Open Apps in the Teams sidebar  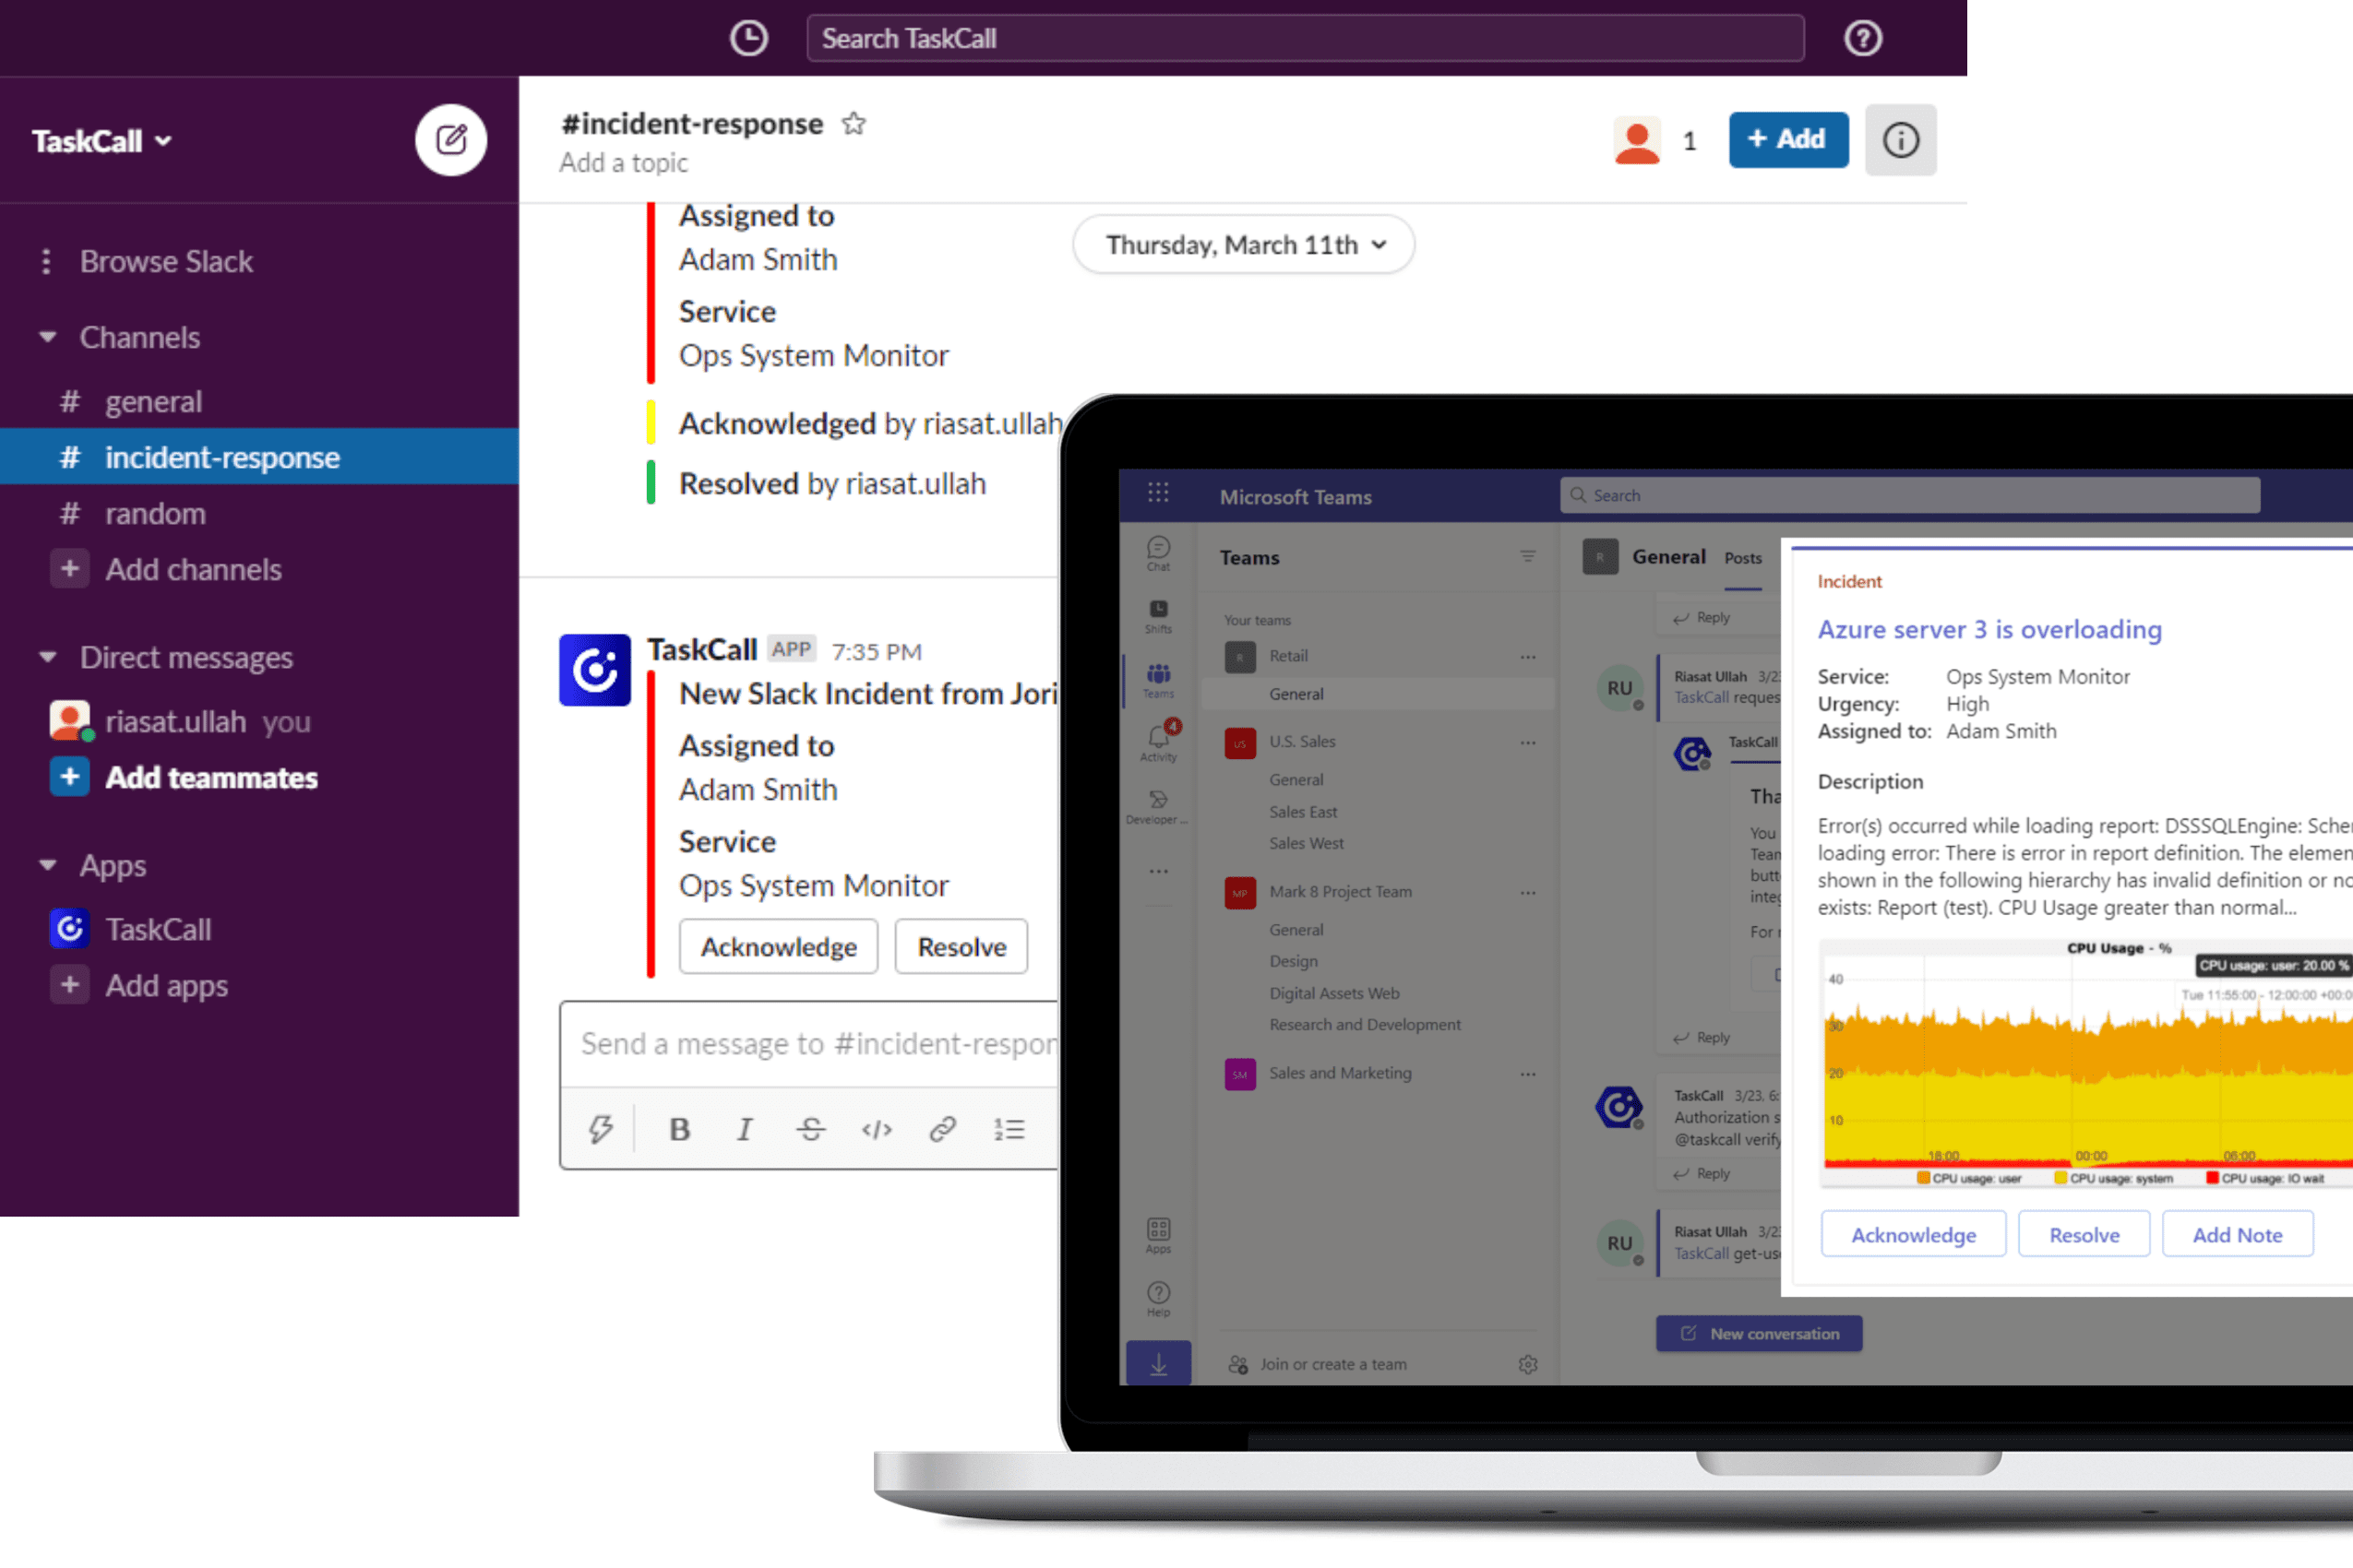click(1158, 1236)
